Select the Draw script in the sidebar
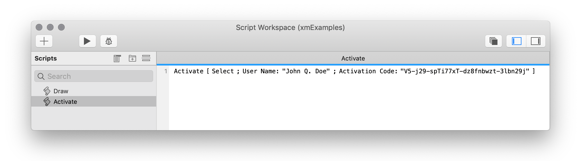580x161 pixels. (x=61, y=91)
